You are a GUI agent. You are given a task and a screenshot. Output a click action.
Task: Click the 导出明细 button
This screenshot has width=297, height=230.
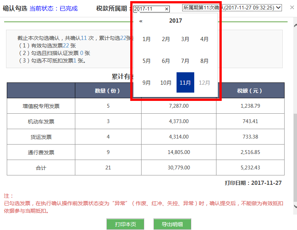[172, 224]
